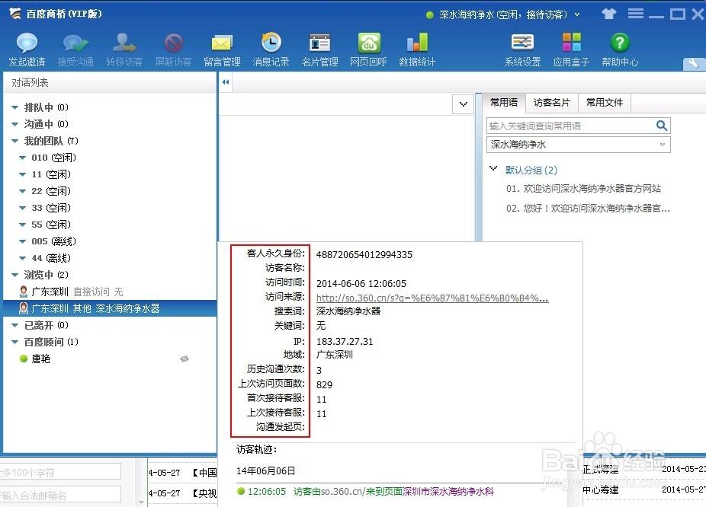Screen dimensions: 706x507
Task: Open the 深水海纳净水 combo box
Action: pos(579,145)
